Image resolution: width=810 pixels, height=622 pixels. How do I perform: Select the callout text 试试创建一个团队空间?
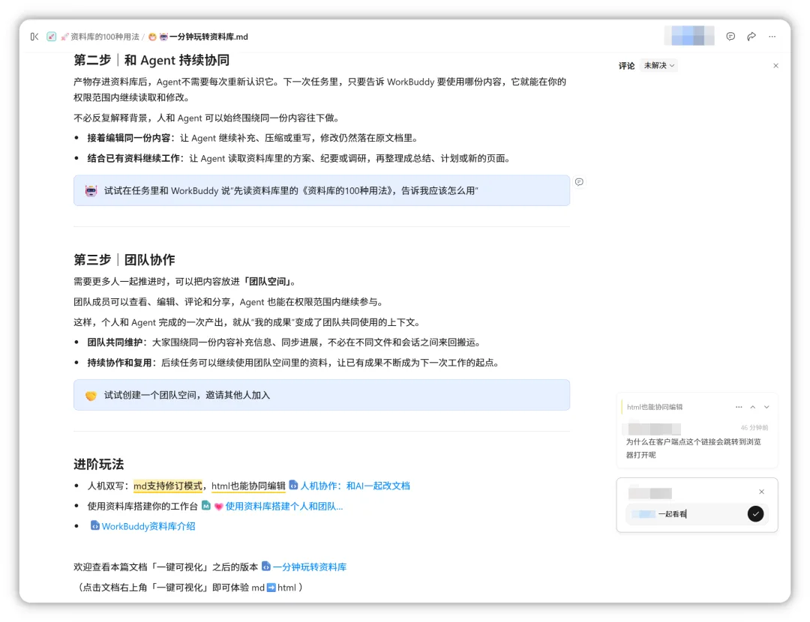click(x=152, y=396)
